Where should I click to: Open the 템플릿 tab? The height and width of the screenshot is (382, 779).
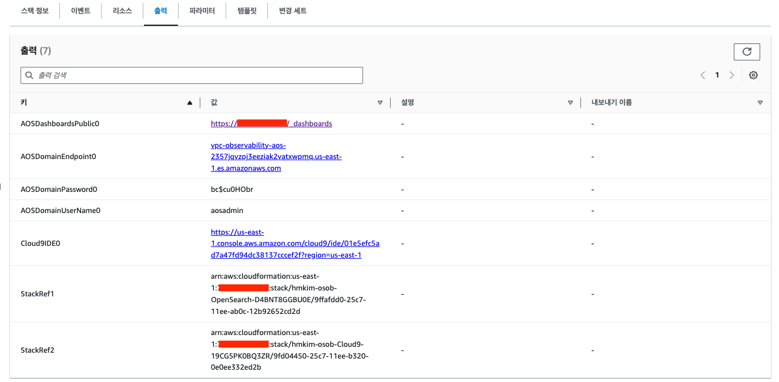pos(247,11)
